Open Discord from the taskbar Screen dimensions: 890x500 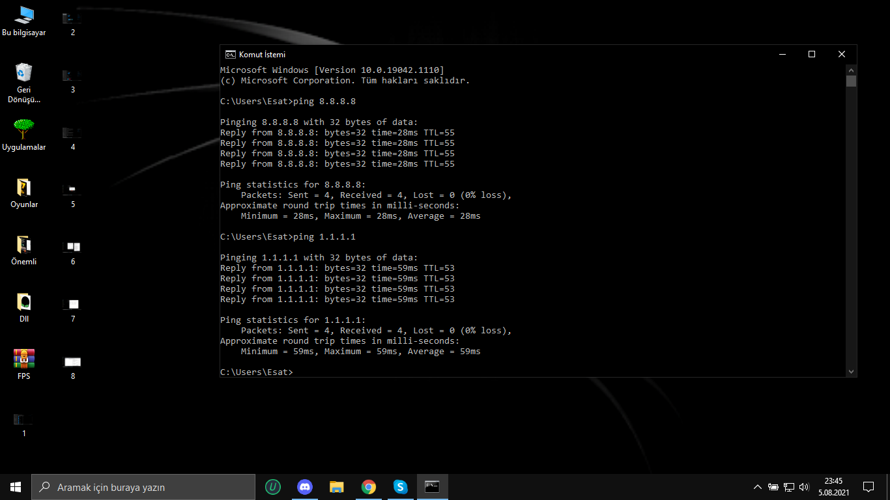[304, 487]
